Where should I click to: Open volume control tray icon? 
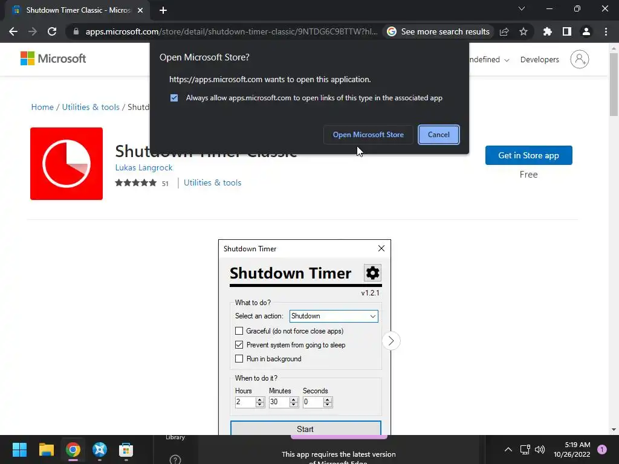[x=540, y=449]
